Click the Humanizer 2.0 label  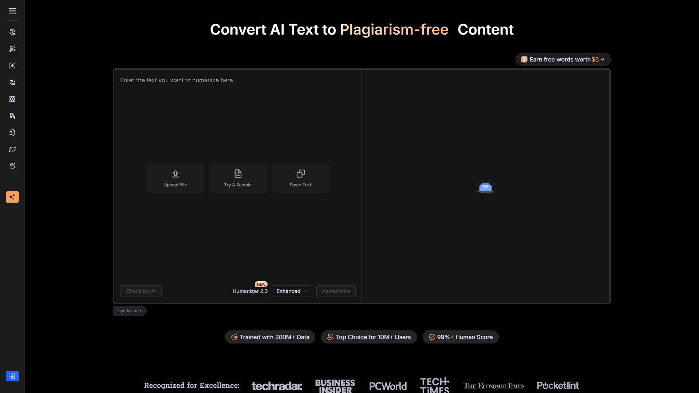pos(250,291)
